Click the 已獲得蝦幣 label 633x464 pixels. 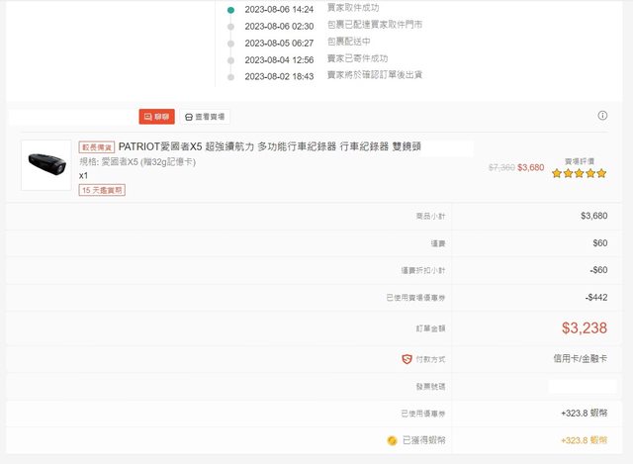click(423, 439)
